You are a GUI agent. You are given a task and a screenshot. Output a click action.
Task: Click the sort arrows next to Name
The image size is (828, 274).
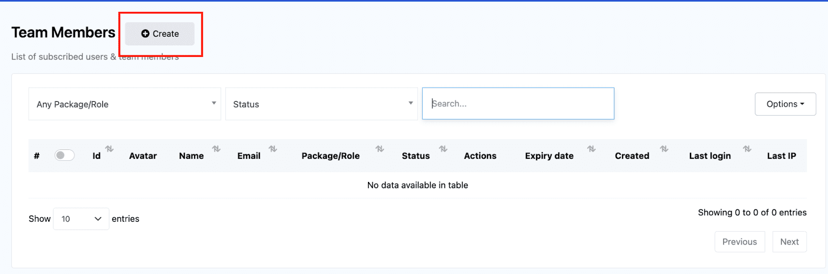pyautogui.click(x=216, y=149)
